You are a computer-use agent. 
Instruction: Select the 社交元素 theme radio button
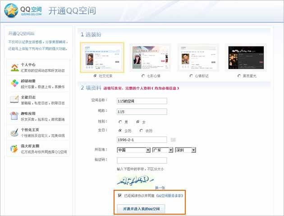pos(95,76)
